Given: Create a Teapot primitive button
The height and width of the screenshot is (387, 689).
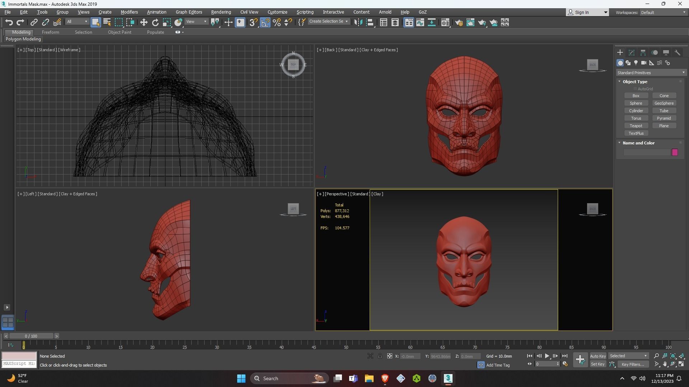Looking at the screenshot, I should (636, 126).
